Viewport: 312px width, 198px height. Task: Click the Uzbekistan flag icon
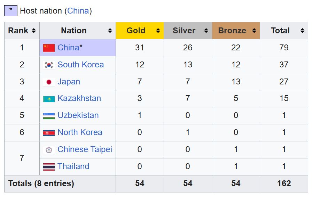tap(49, 116)
